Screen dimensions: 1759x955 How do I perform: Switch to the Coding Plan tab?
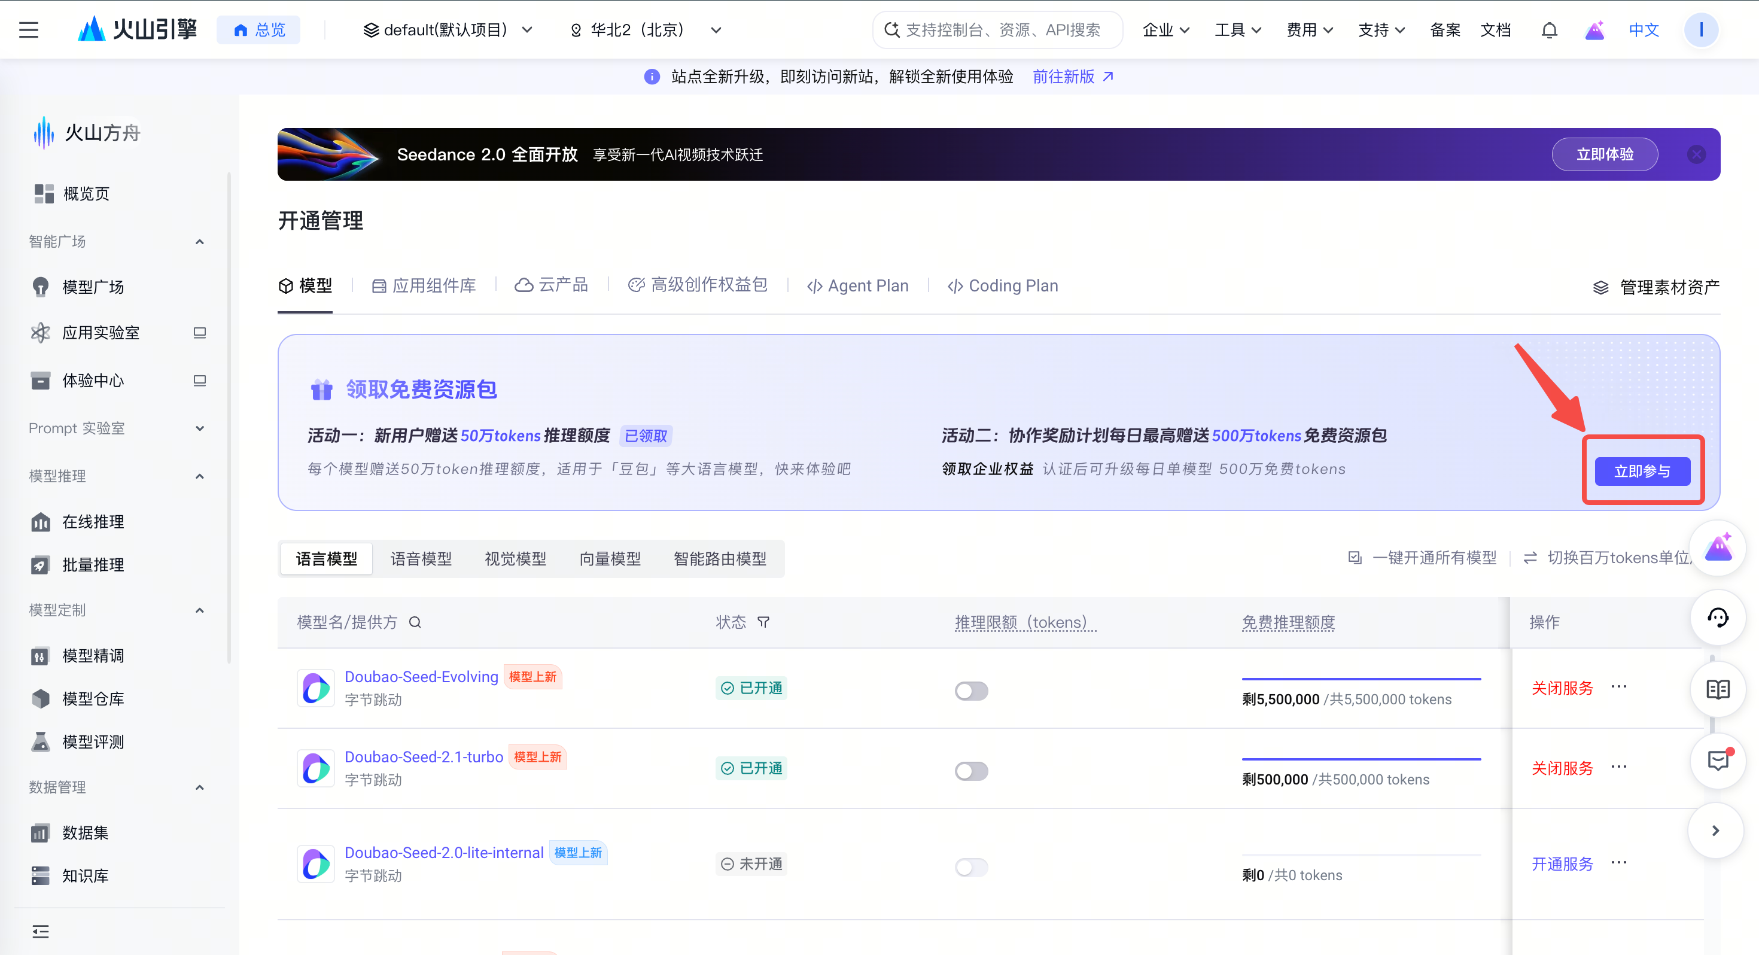[x=1002, y=285]
